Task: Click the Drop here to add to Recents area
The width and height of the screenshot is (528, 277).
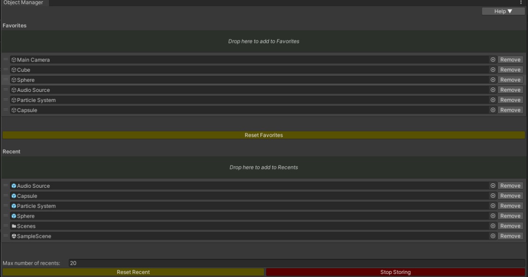Action: [x=264, y=168]
